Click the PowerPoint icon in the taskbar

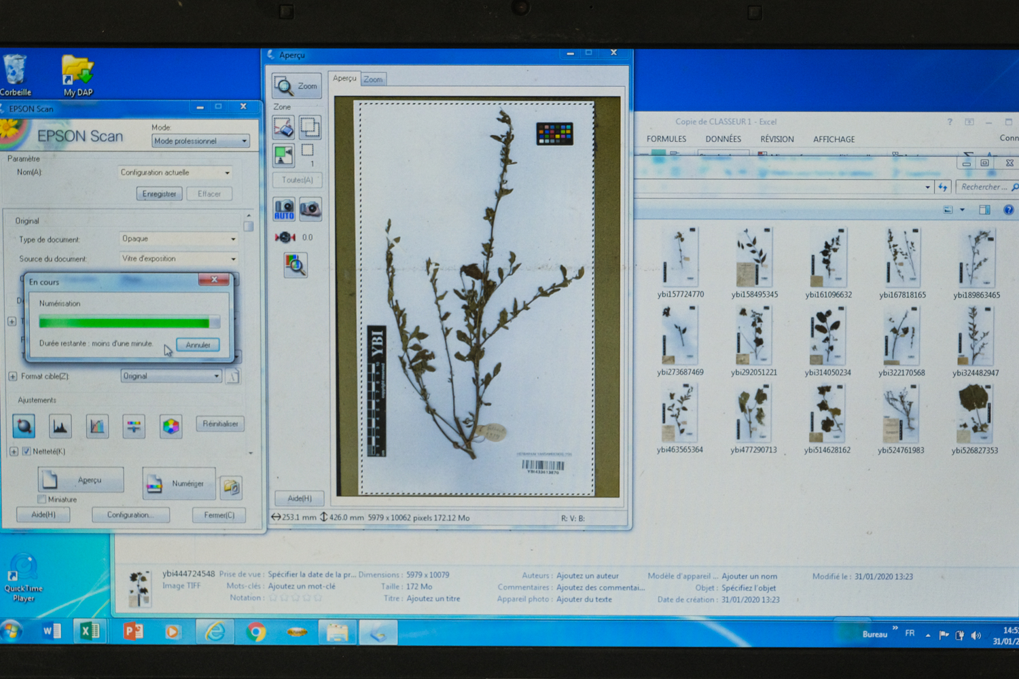click(133, 631)
